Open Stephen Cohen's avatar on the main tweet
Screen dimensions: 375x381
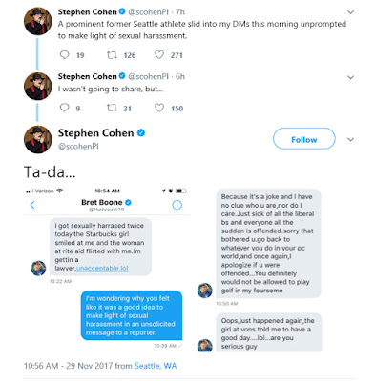38,139
